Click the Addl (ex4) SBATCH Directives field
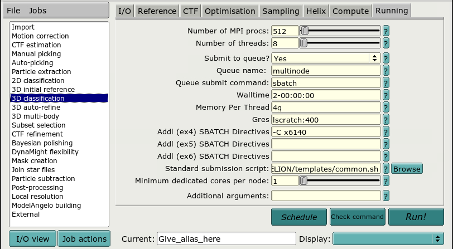Image resolution: width=453 pixels, height=249 pixels. click(326, 132)
